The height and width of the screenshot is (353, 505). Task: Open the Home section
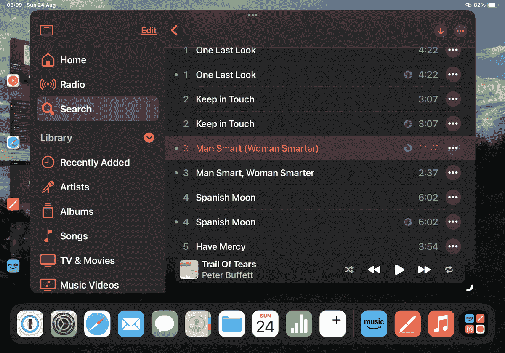[x=97, y=60]
